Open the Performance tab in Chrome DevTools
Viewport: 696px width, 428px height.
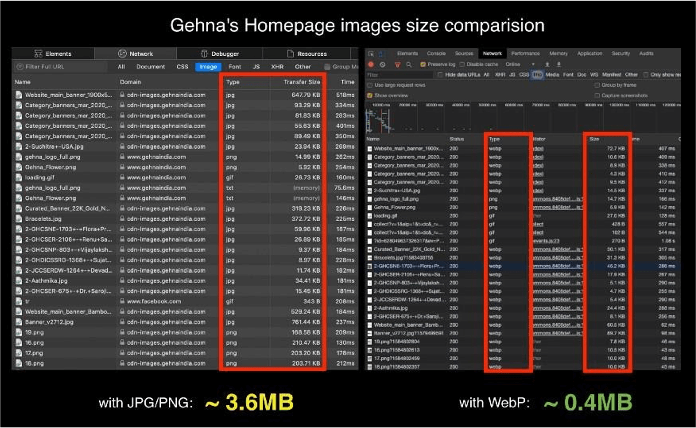coord(525,53)
